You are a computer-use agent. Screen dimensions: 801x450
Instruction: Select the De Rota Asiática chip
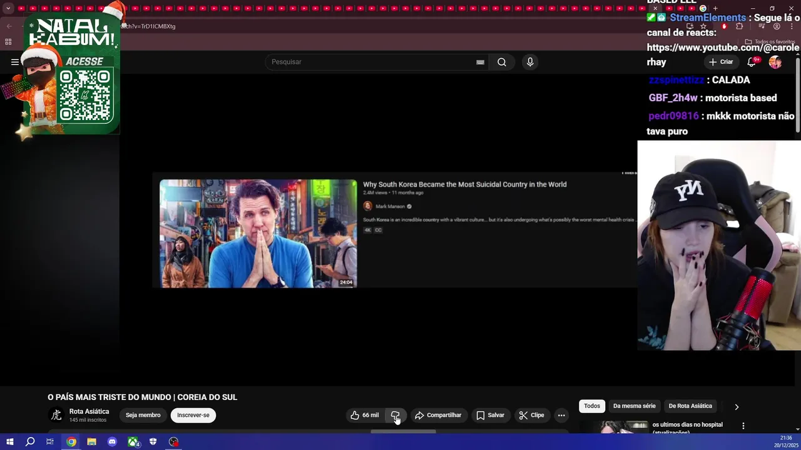pyautogui.click(x=690, y=406)
